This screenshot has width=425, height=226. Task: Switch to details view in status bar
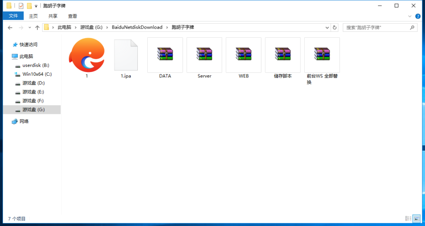pyautogui.click(x=408, y=218)
